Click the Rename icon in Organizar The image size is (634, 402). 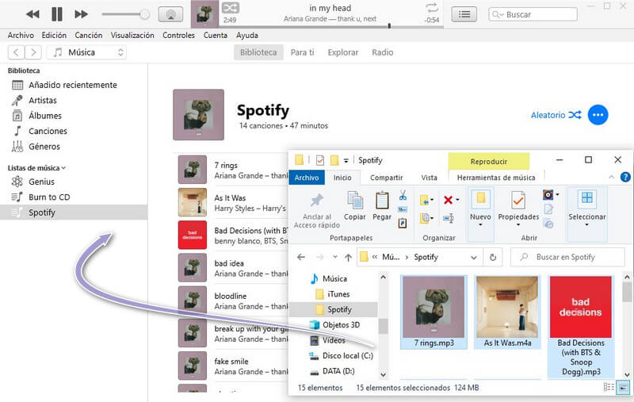[448, 218]
